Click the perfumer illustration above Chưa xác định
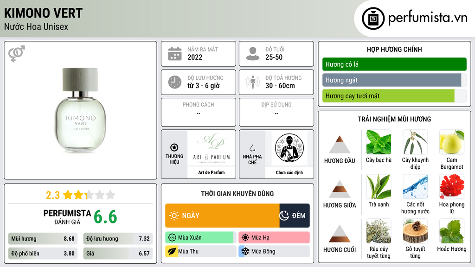This screenshot has width=475, height=267. pos(289,148)
